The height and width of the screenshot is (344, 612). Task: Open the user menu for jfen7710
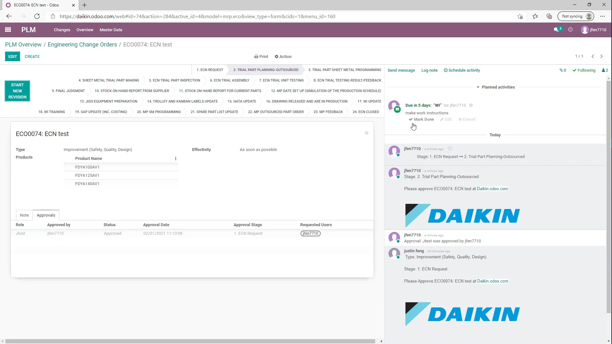click(x=594, y=30)
